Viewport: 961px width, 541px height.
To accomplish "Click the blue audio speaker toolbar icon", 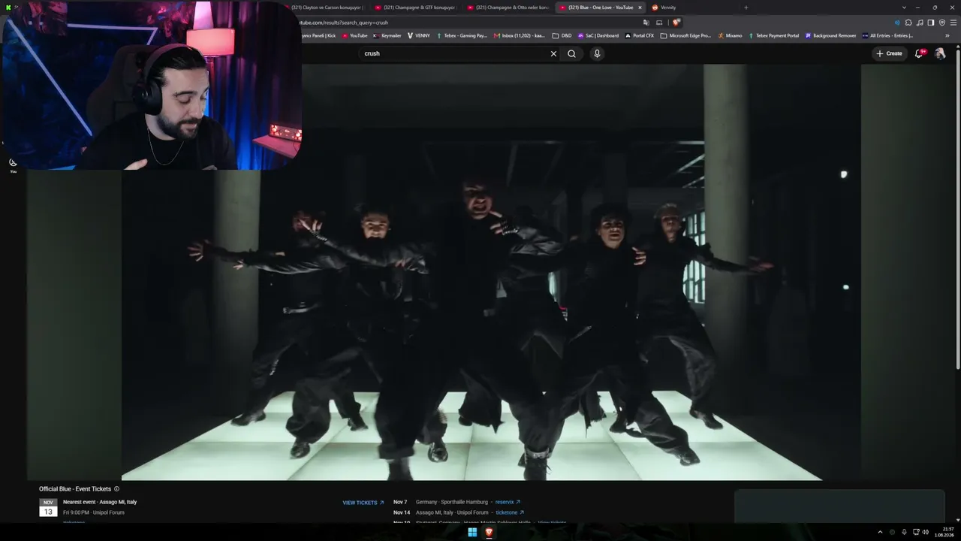I will click(896, 23).
